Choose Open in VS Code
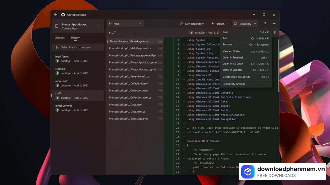Screen dimensions: 330x185 (x=233, y=63)
